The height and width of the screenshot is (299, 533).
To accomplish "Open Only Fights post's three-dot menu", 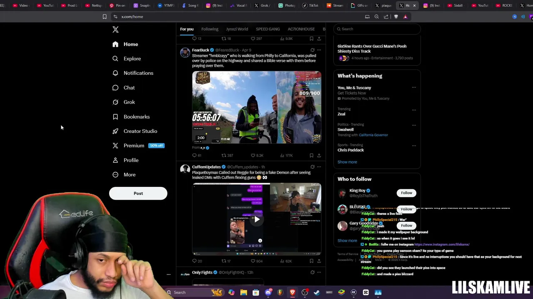I will (x=319, y=272).
